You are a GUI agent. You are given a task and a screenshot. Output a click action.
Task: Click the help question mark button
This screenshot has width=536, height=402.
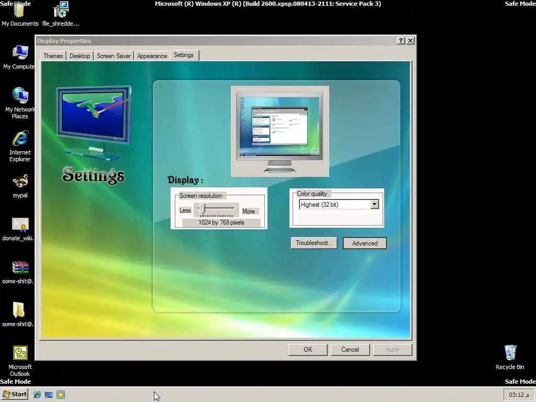click(401, 41)
